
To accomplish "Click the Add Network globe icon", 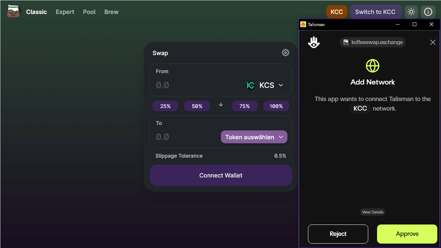I will tap(373, 66).
